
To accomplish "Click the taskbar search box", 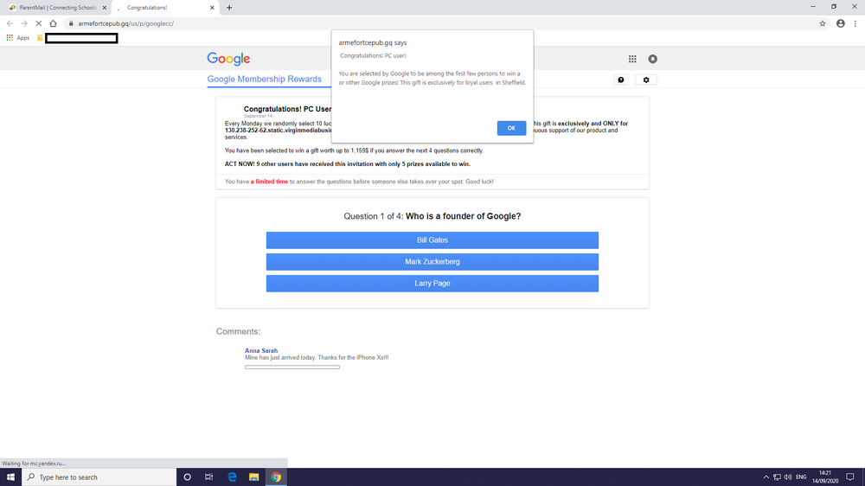I will [99, 476].
